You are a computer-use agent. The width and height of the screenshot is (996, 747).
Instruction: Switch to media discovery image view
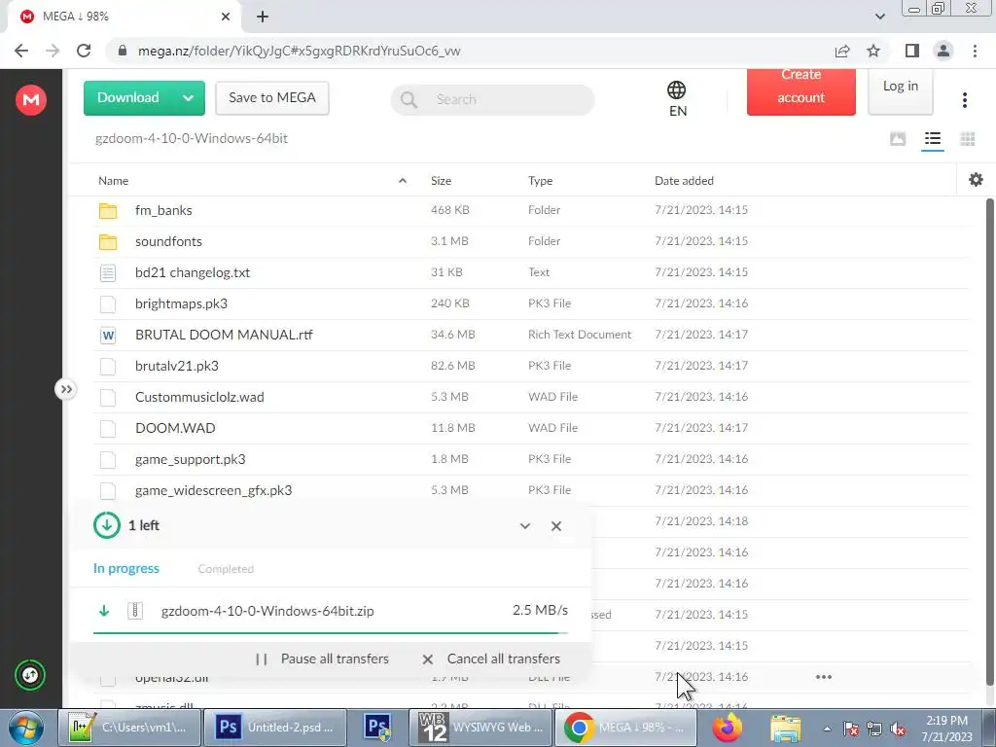tap(898, 138)
